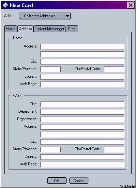
Task: Switch to the Name tab
Action: point(11,29)
